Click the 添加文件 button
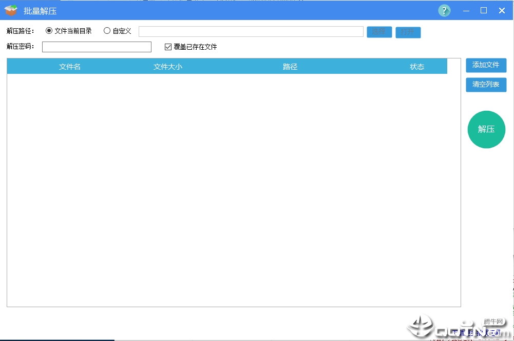This screenshot has width=514, height=341. (486, 65)
